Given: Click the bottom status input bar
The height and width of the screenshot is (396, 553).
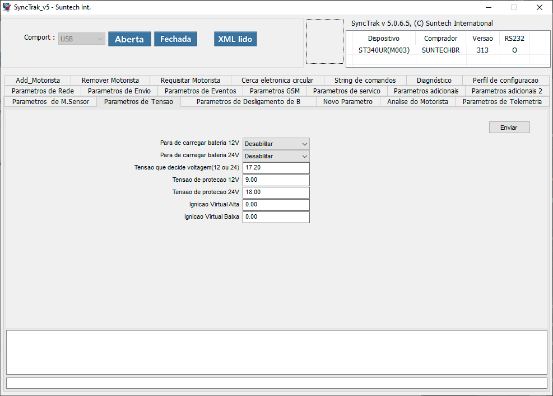Looking at the screenshot, I should 277,383.
